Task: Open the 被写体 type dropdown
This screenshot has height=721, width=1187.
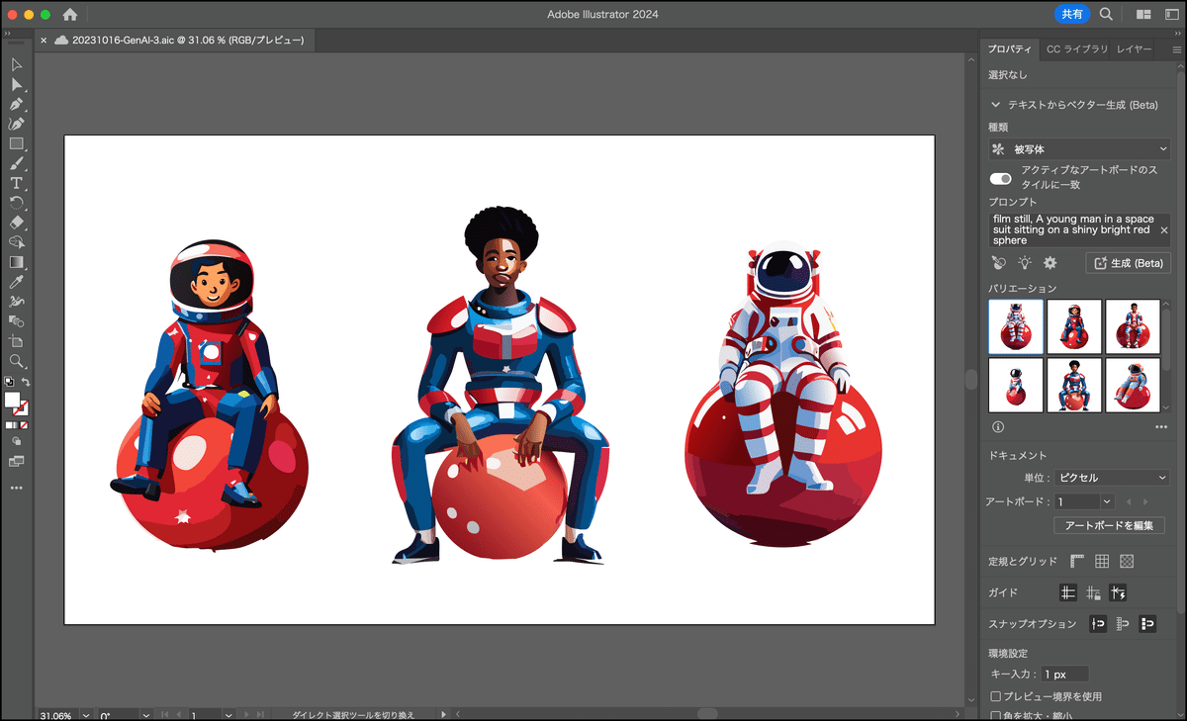Action: tap(1079, 149)
